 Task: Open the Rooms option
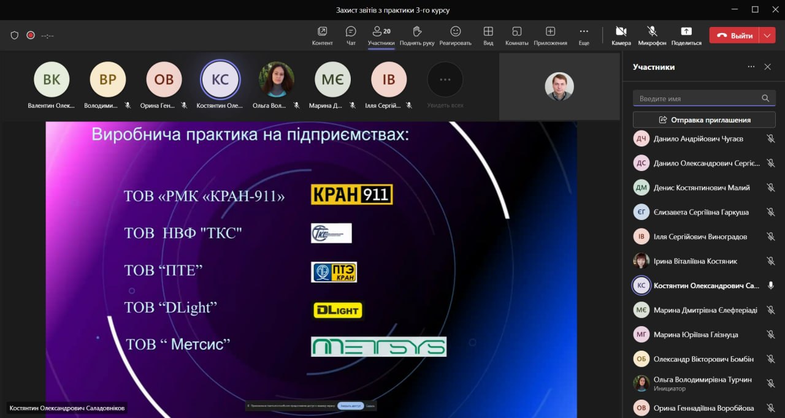click(517, 36)
